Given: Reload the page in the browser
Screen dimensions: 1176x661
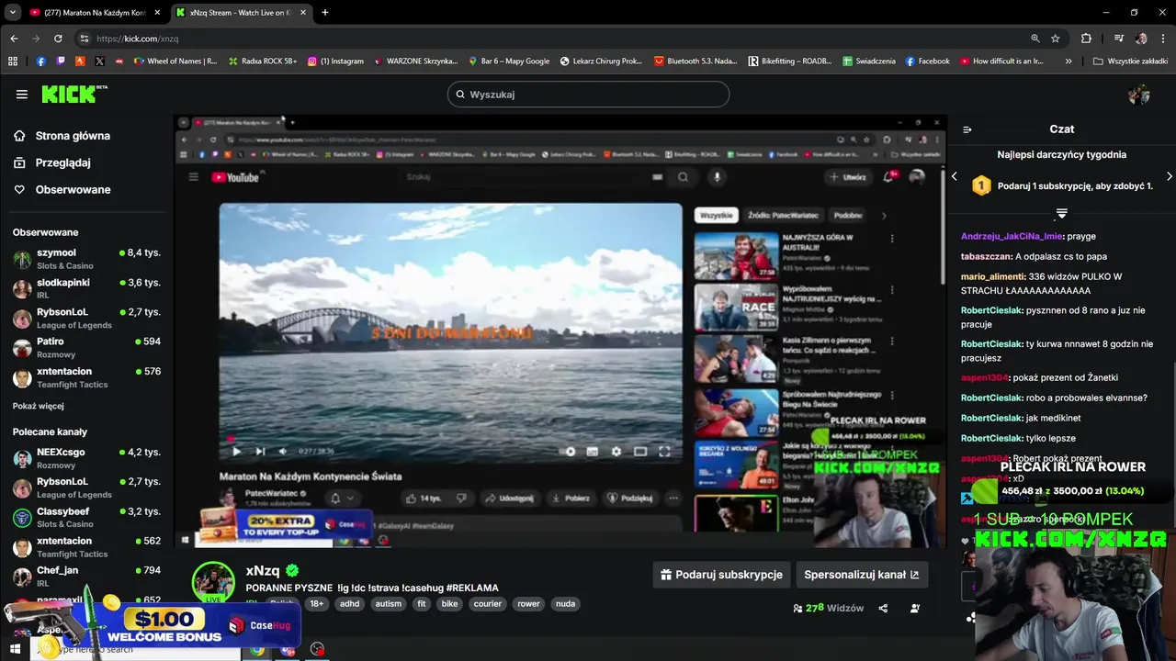Looking at the screenshot, I should (x=58, y=39).
